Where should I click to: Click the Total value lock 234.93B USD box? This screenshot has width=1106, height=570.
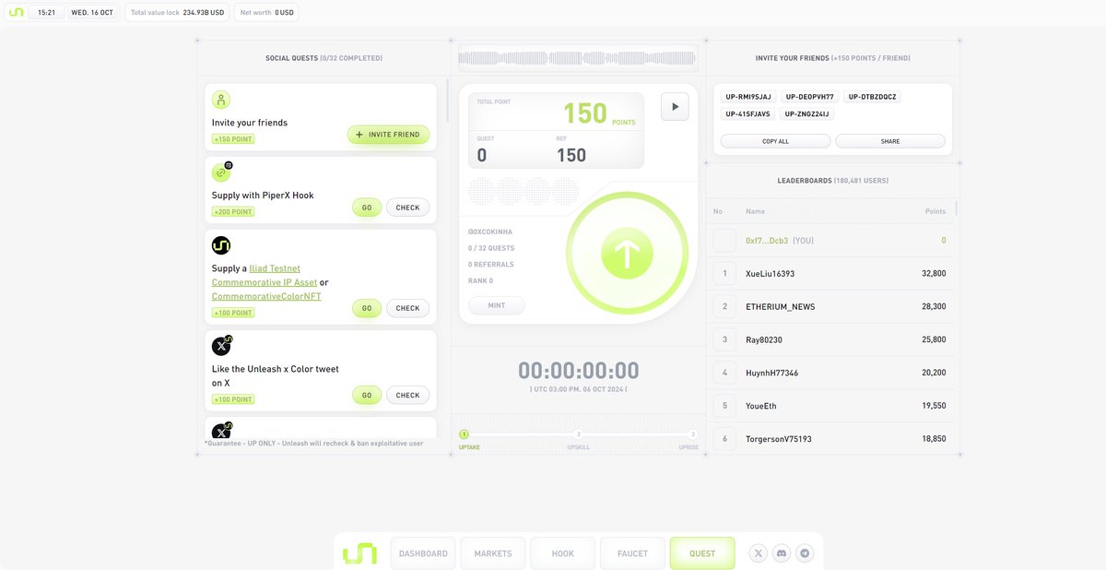click(x=177, y=13)
